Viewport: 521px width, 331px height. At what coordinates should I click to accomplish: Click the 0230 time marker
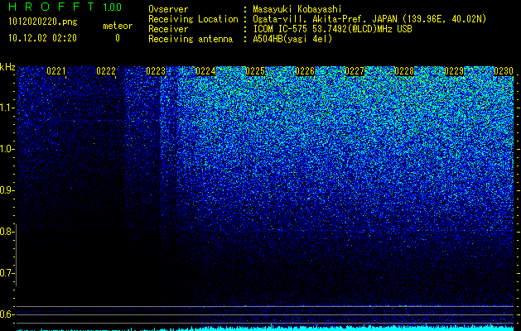pos(504,71)
